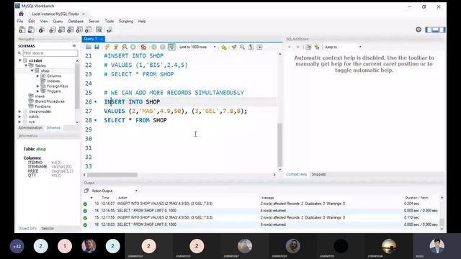Expand the Foreign Keys node
Image resolution: width=461 pixels, height=259 pixels.
point(37,86)
